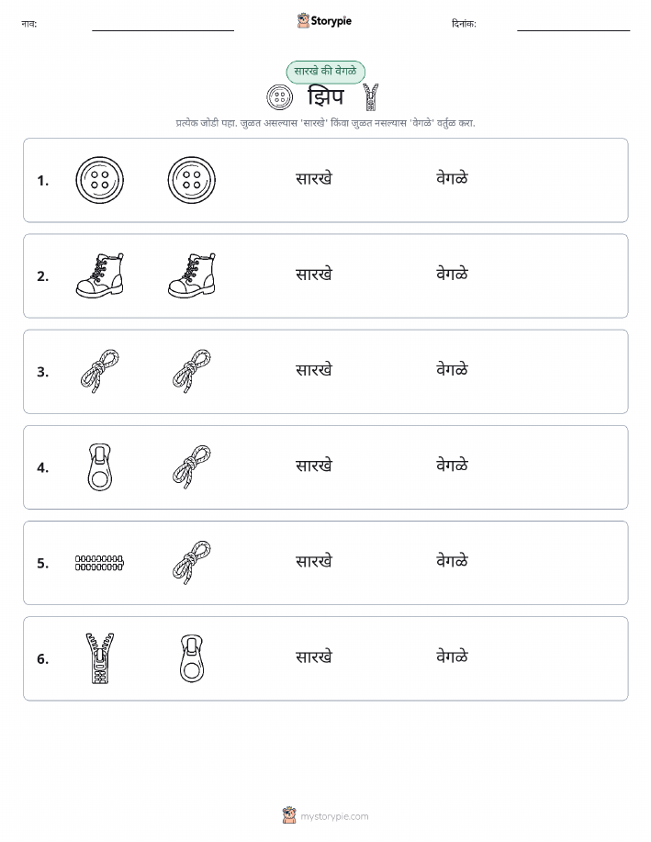Click the left button image in row 1

99,180
